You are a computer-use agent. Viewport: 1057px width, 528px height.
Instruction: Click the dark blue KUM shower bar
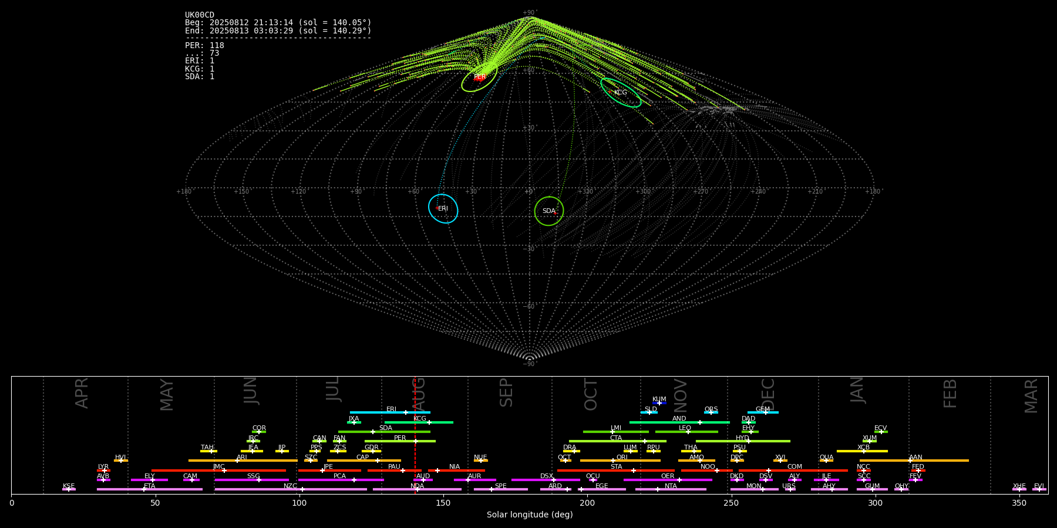659,403
